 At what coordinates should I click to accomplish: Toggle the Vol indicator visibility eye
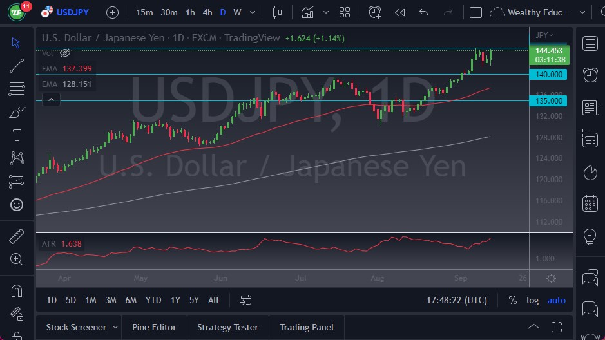point(65,53)
